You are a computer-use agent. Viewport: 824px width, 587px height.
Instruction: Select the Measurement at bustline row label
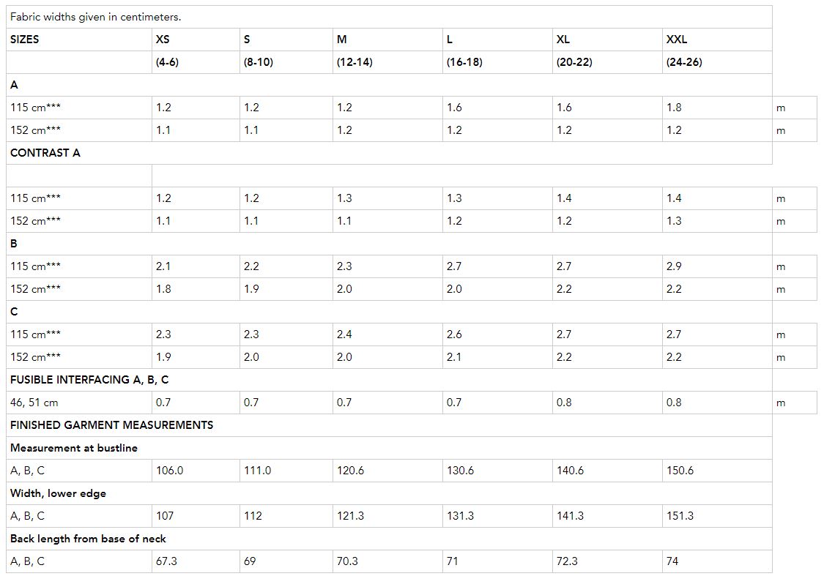(73, 448)
